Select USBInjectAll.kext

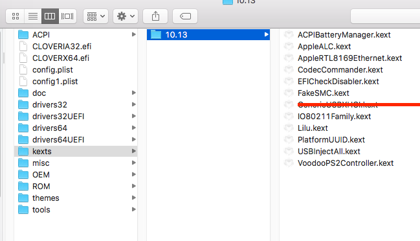[x=329, y=151]
